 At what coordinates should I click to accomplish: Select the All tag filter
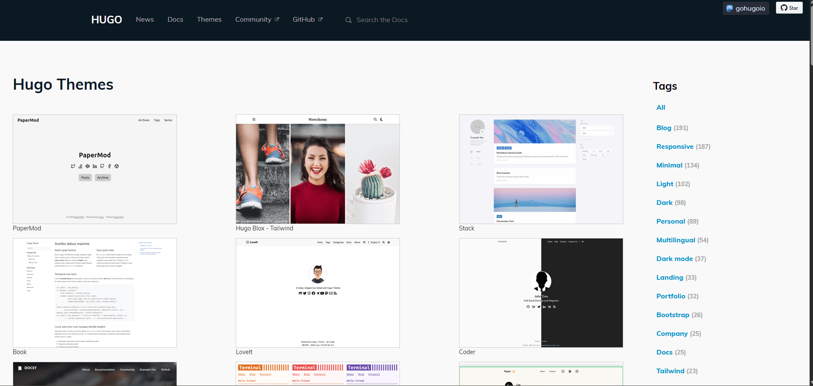coord(661,108)
